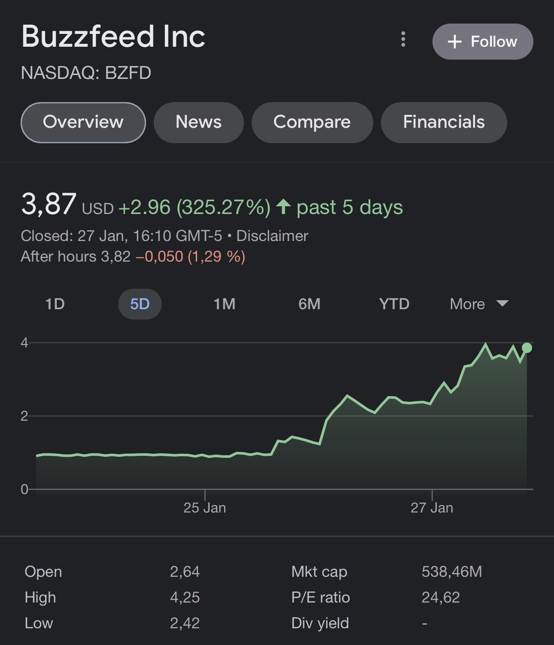The image size is (554, 645).
Task: Switch chart to YTD range
Action: 394,304
